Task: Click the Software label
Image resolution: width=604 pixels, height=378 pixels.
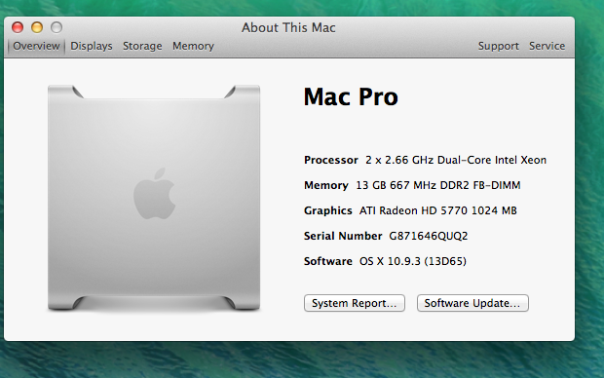Action: (x=327, y=261)
